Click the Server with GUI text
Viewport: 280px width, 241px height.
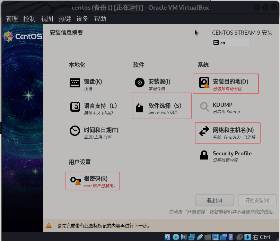tap(163, 112)
